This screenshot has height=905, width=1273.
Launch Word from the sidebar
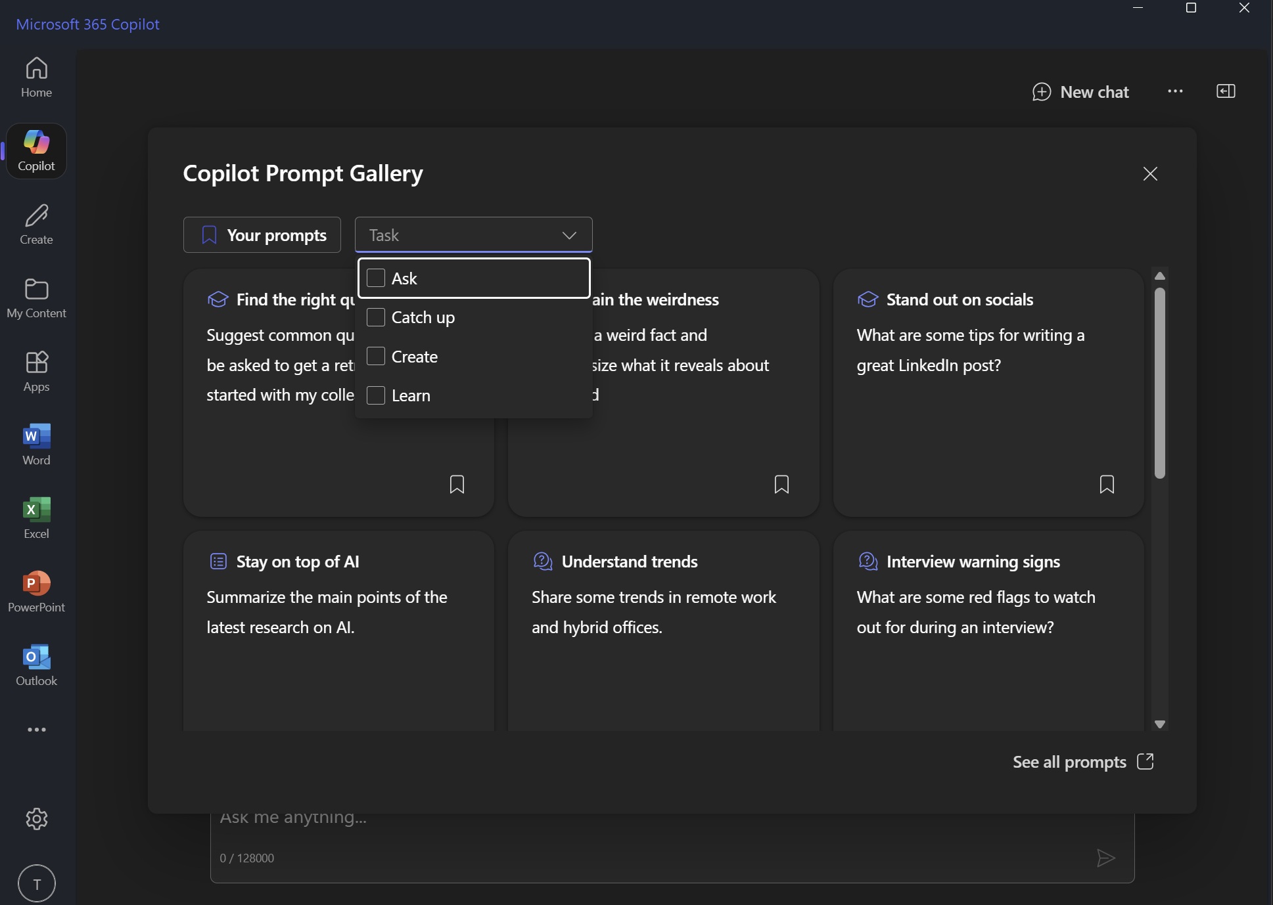tap(35, 443)
